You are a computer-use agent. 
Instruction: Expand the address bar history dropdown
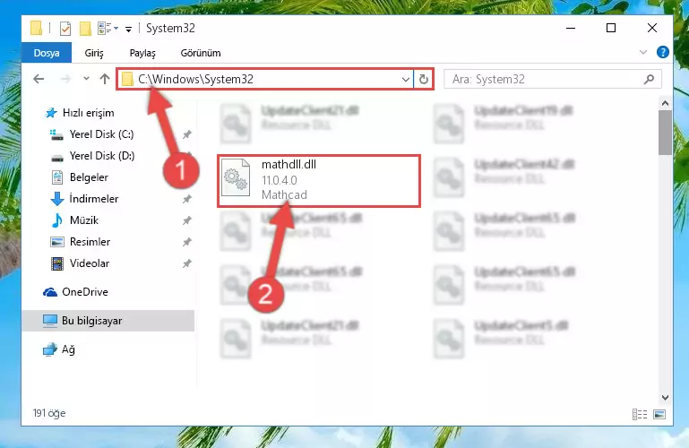[406, 80]
